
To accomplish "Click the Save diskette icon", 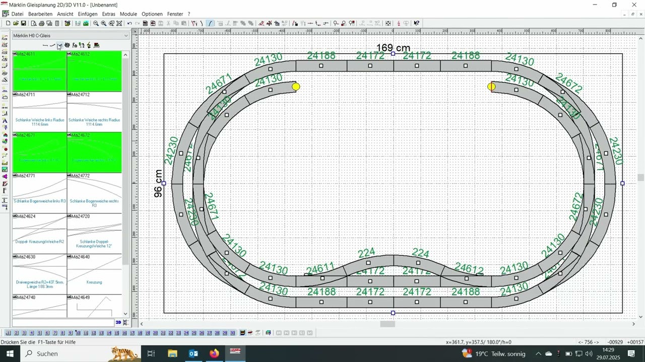I will click(x=23, y=23).
